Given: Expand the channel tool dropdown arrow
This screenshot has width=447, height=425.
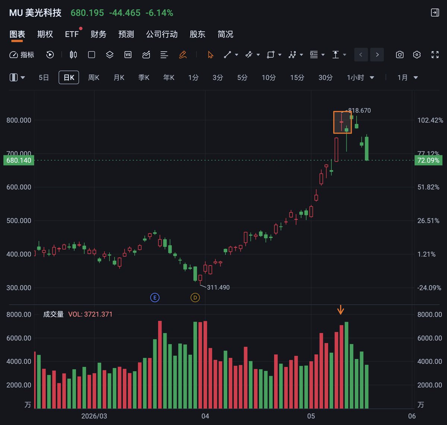Looking at the screenshot, I should point(258,55).
